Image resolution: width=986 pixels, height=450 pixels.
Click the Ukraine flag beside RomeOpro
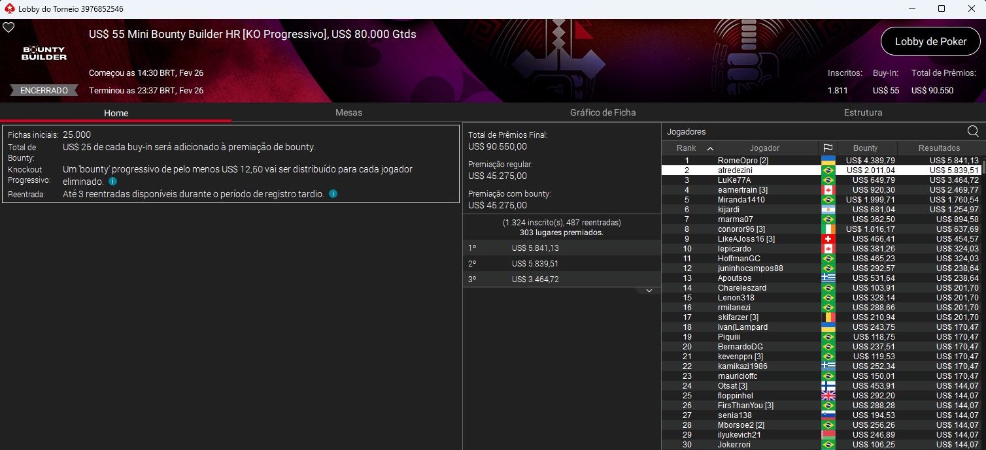828,160
